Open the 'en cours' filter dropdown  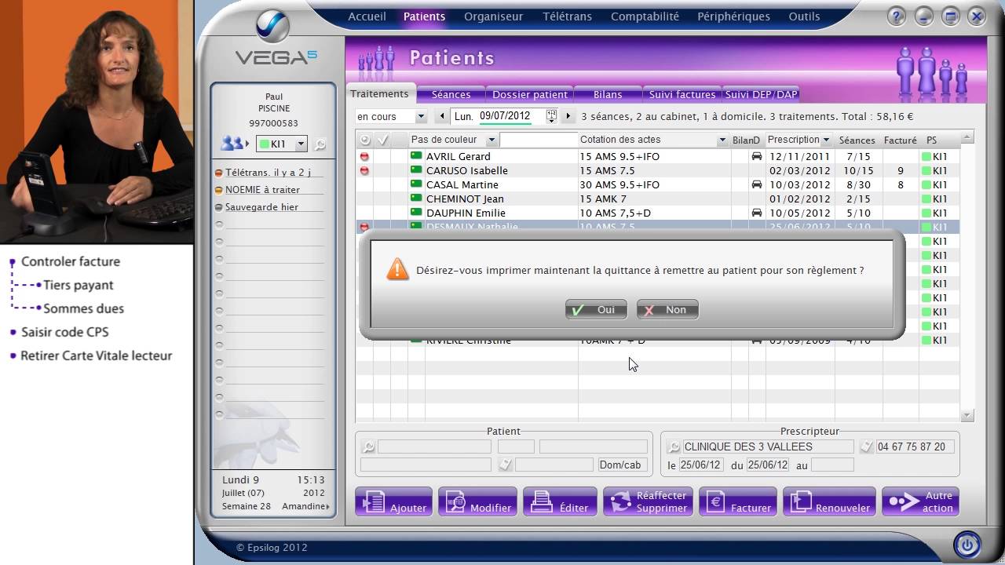421,116
